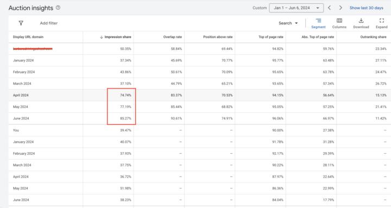
Task: Open the filter funnel icon
Action: pyautogui.click(x=21, y=23)
